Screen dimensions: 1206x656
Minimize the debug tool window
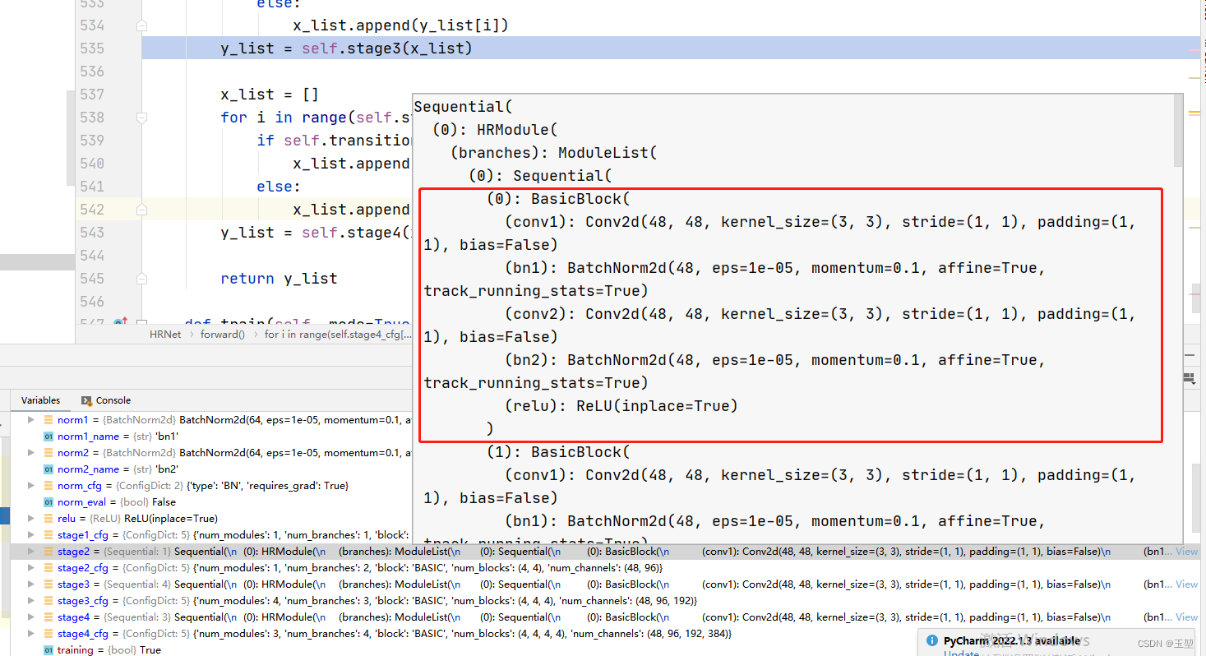click(x=1190, y=354)
